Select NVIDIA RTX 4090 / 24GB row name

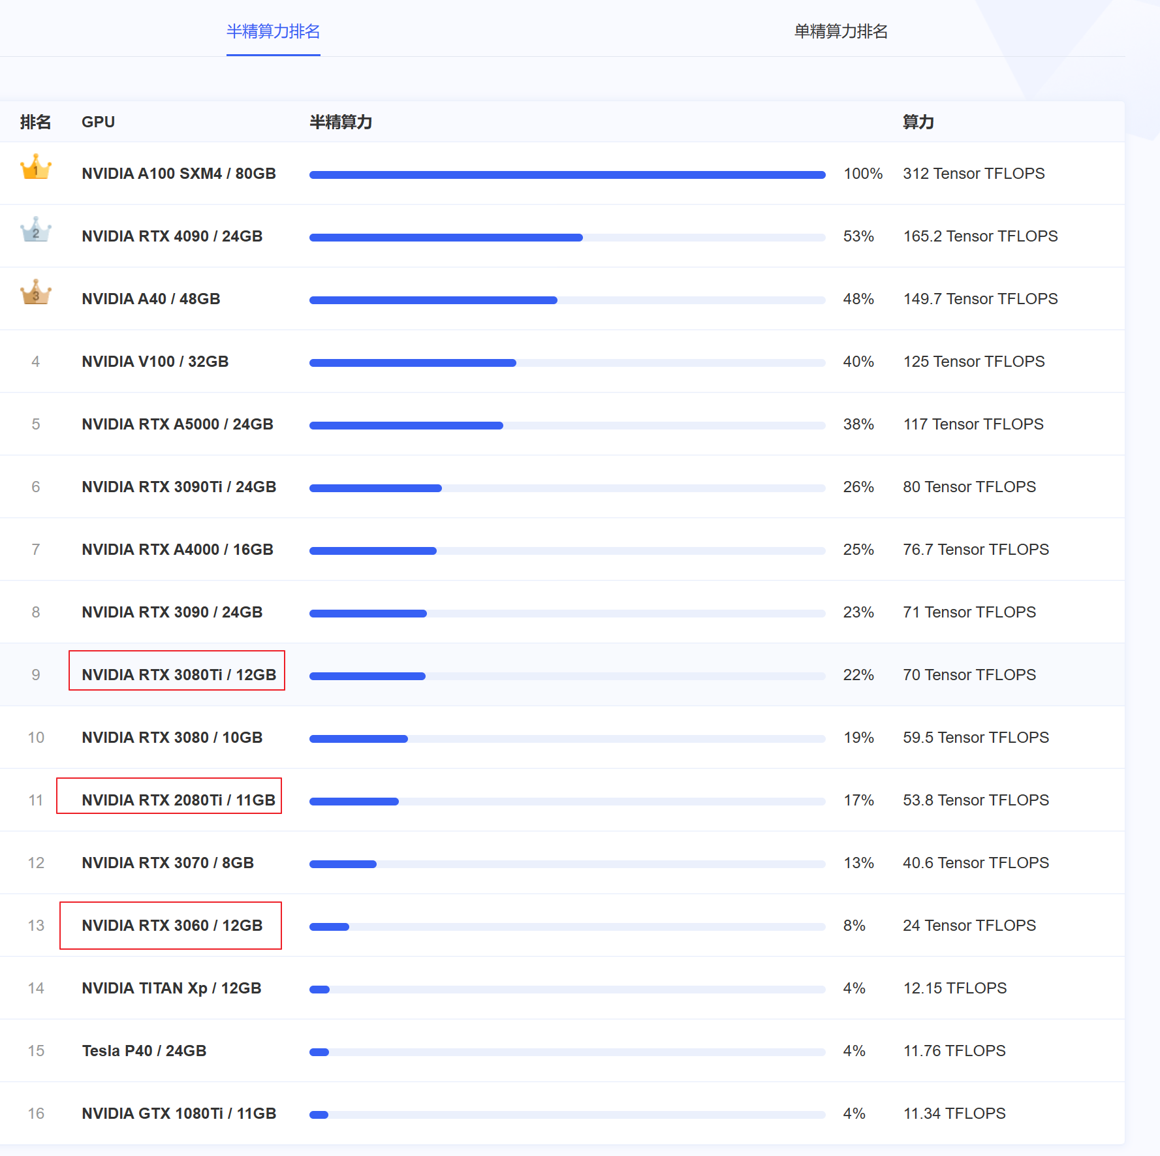pos(172,236)
